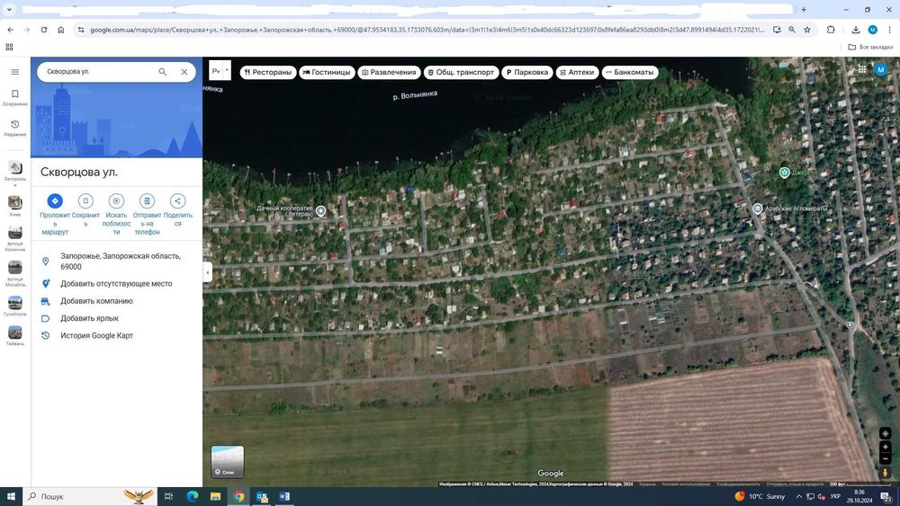The image size is (900, 506).
Task: Click the Street View pegman icon
Action: pos(885,473)
